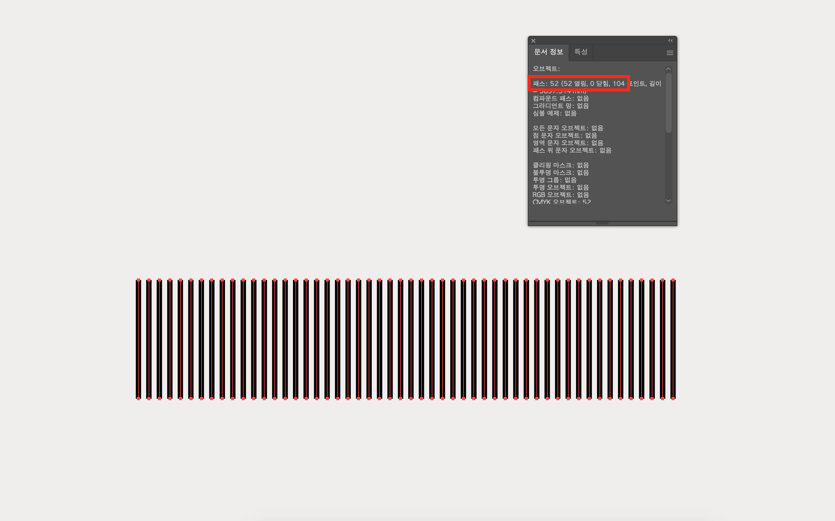Select the rightmost vertical line path
This screenshot has height=521, width=835.
pyautogui.click(x=673, y=339)
